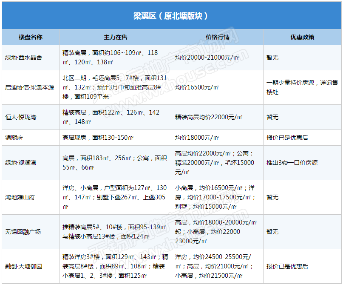
Task: Click the 梁溪区（原北塘版块）title banner
Action: 171,16
